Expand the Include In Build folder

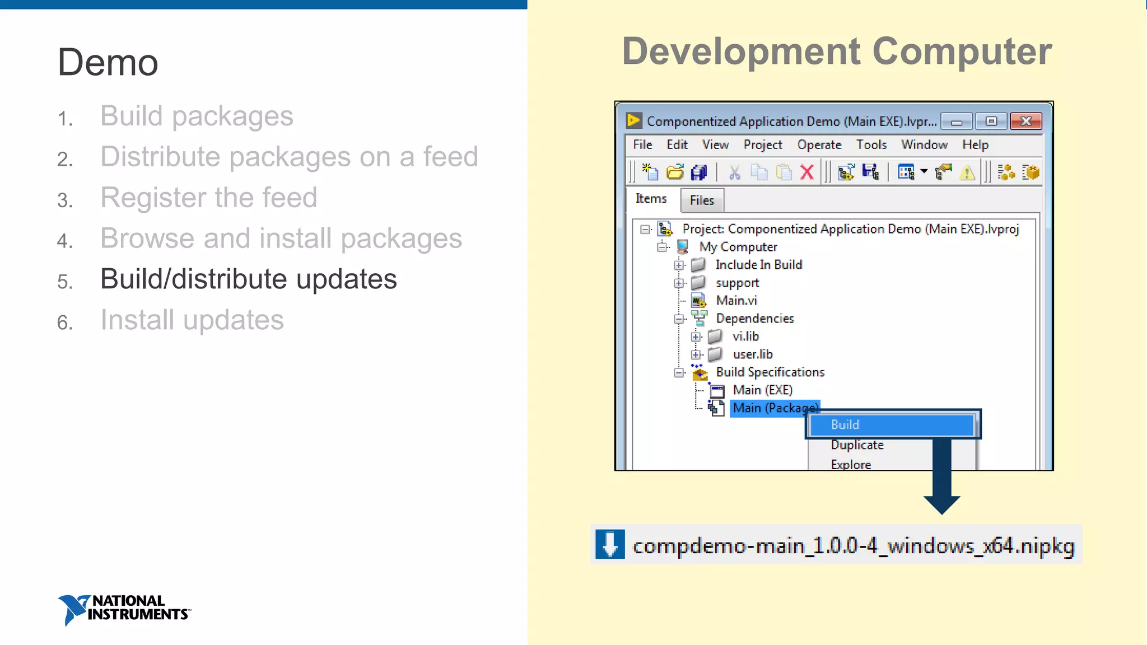679,265
